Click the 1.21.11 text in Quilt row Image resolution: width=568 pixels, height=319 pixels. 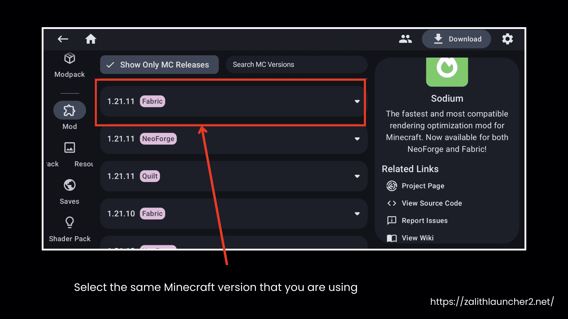tap(121, 176)
